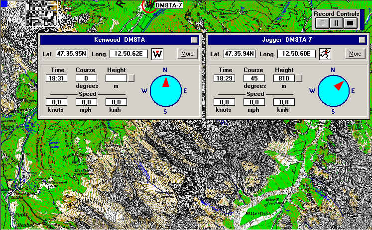Click the record button in Record Controls
Viewport: 372px width, 230px height.
[322, 23]
